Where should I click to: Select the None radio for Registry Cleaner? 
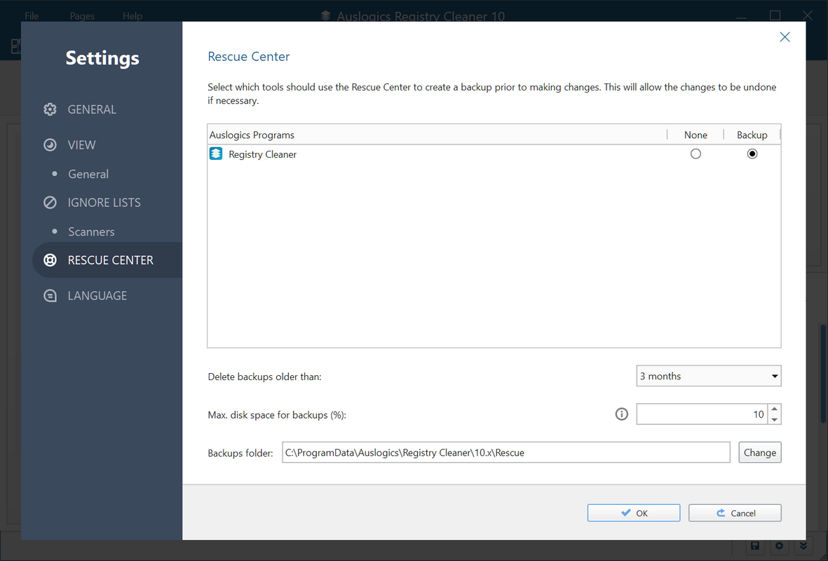(695, 154)
